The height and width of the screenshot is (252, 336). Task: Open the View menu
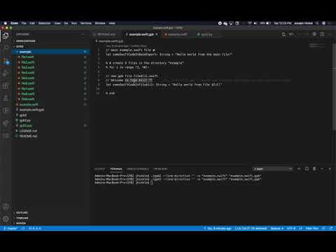(x=57, y=23)
